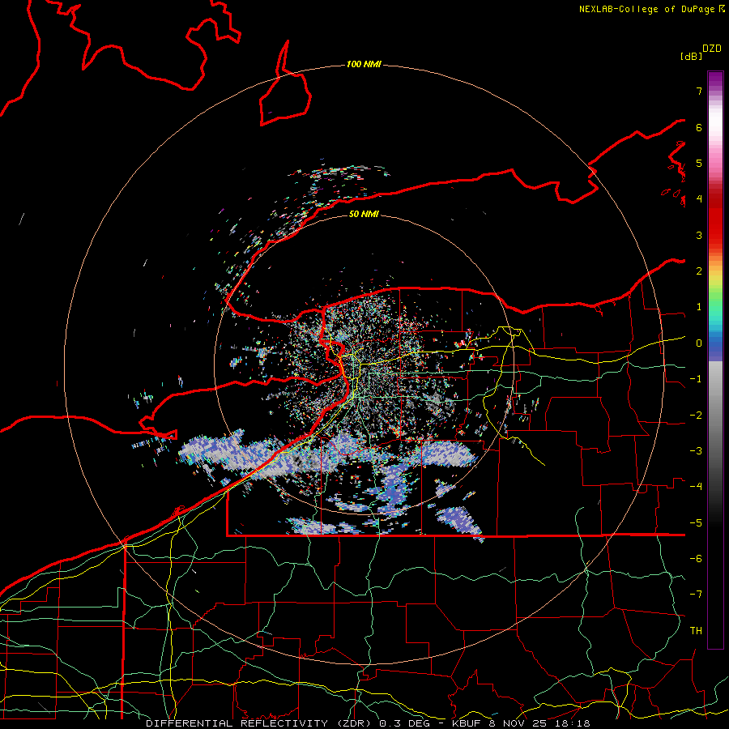The image size is (729, 729).
Task: Click the "3" value on the color scale
Action: (699, 235)
